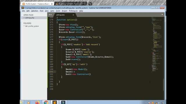Click the if($_GET['op']=='edit') line
This screenshot has height=104, width=186.
74,64
